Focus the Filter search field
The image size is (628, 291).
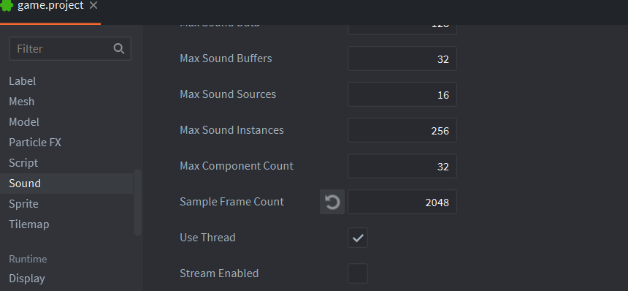click(69, 48)
